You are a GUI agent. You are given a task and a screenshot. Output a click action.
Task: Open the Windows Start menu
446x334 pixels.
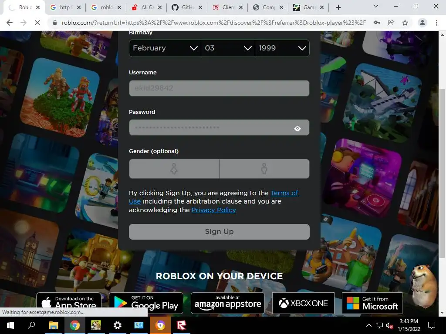10,325
